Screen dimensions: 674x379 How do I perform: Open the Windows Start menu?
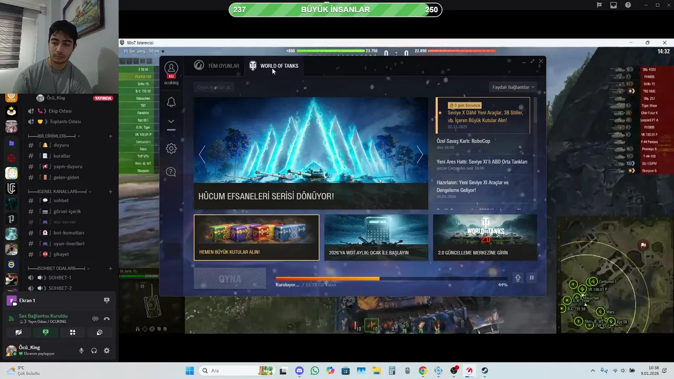click(190, 371)
